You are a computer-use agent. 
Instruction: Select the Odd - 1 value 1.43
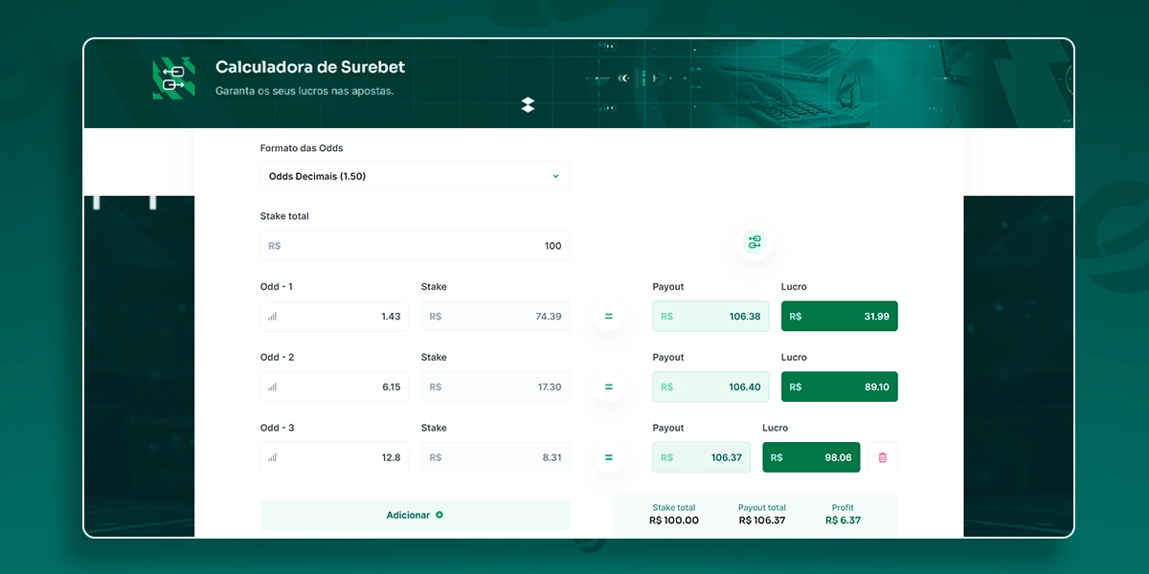(391, 316)
